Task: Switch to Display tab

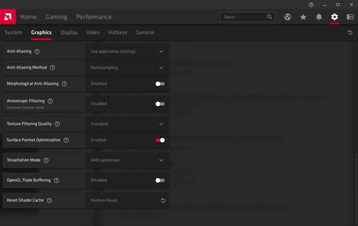Action: click(x=69, y=32)
